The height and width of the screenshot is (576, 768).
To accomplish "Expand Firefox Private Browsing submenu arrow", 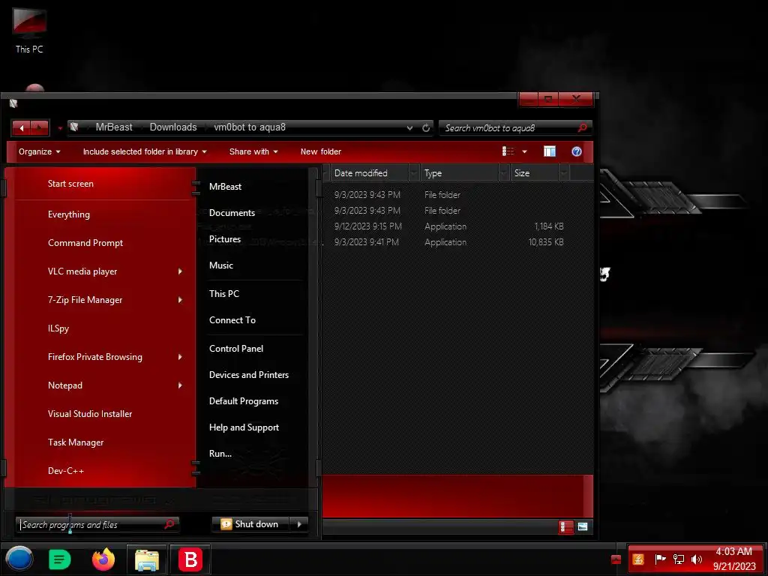I will click(x=180, y=357).
